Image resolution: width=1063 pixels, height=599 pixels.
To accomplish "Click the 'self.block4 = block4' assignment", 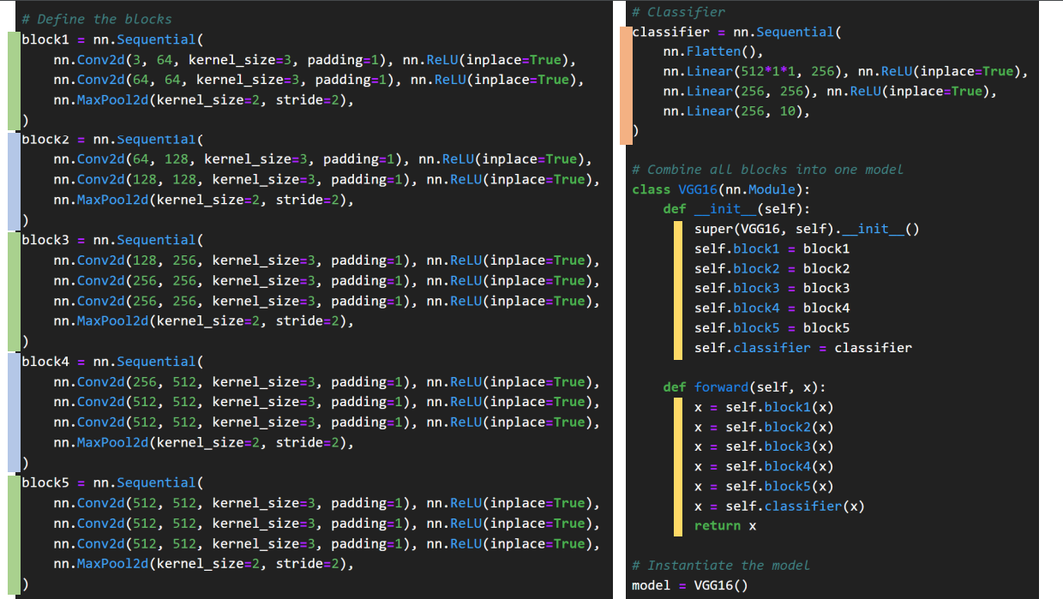I will pyautogui.click(x=772, y=308).
